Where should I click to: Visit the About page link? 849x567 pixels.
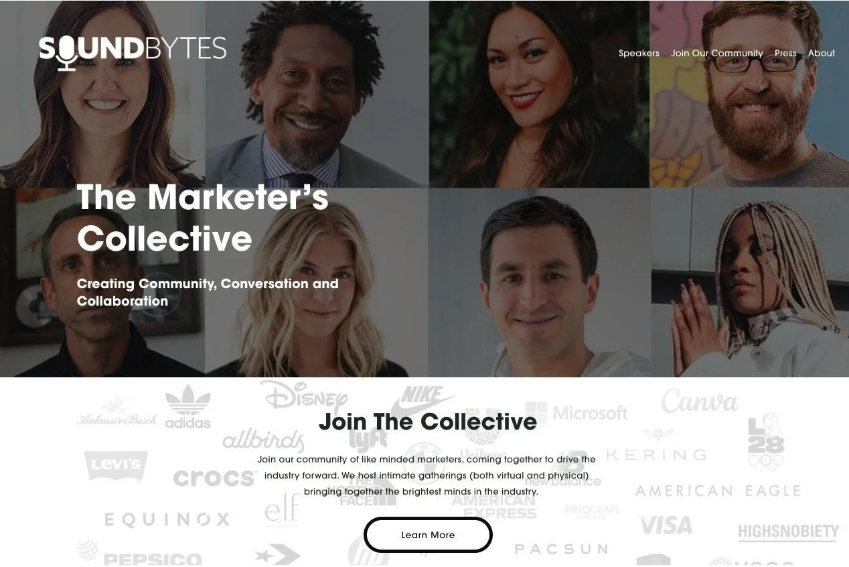click(822, 53)
